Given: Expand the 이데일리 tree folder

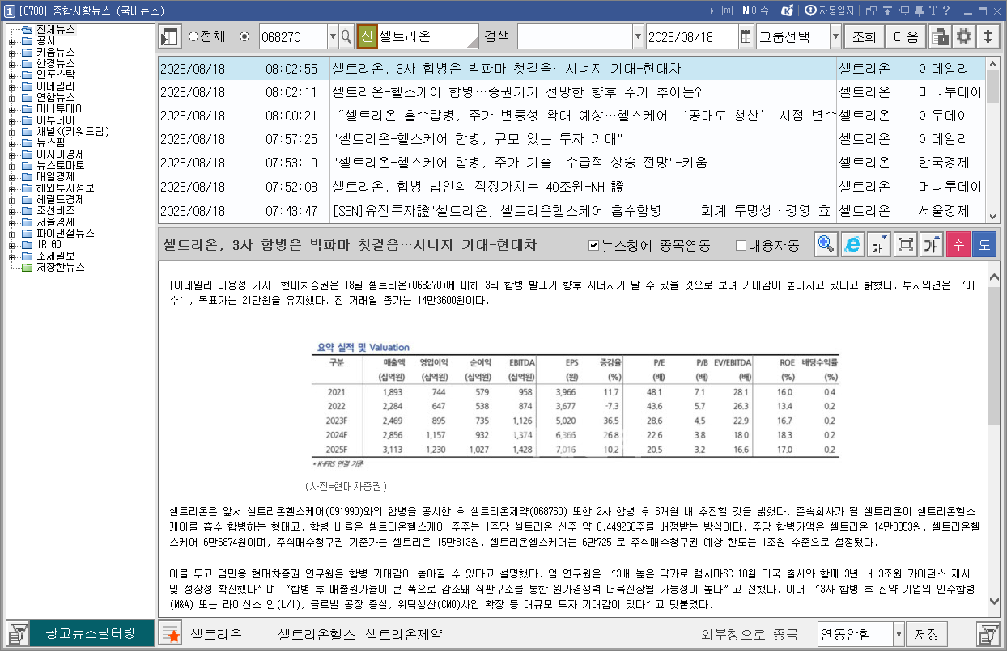Looking at the screenshot, I should (11, 87).
